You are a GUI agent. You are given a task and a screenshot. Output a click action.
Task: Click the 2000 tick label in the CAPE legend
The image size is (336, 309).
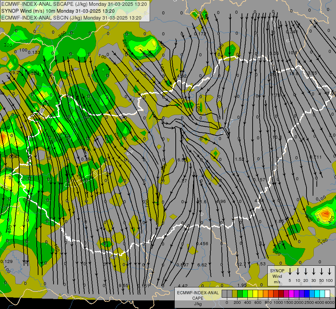(299, 302)
